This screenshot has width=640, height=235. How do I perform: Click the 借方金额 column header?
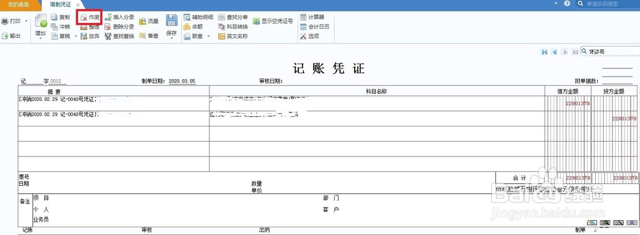[568, 92]
